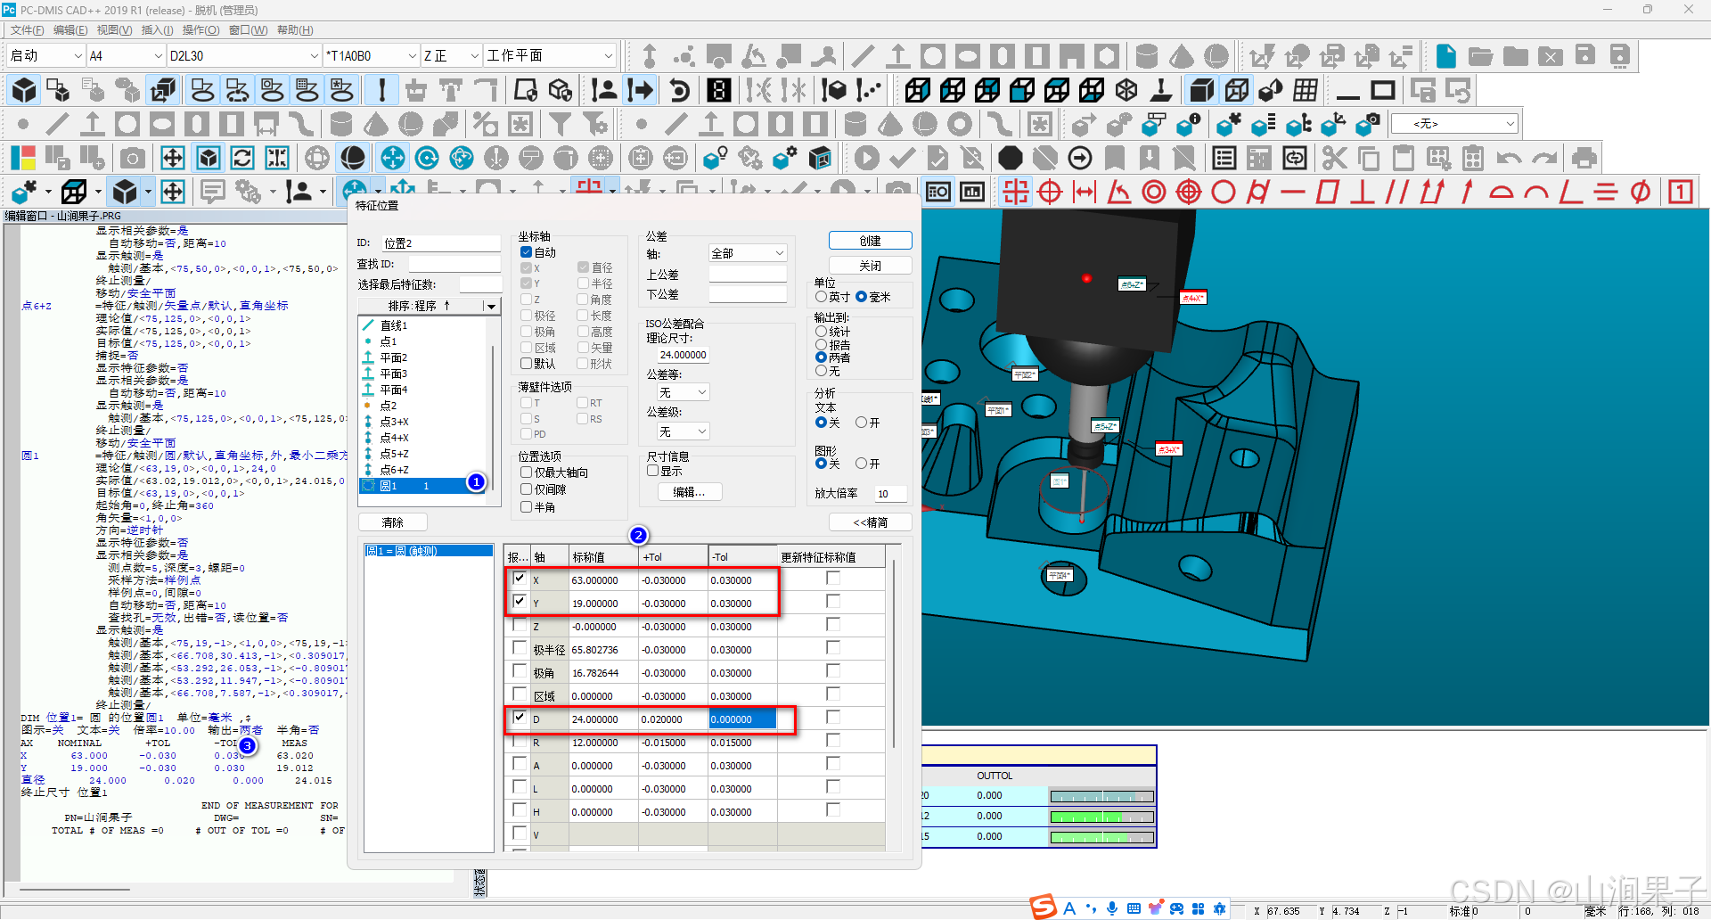
Task: Uncheck the X axis row report checkbox
Action: coord(519,579)
